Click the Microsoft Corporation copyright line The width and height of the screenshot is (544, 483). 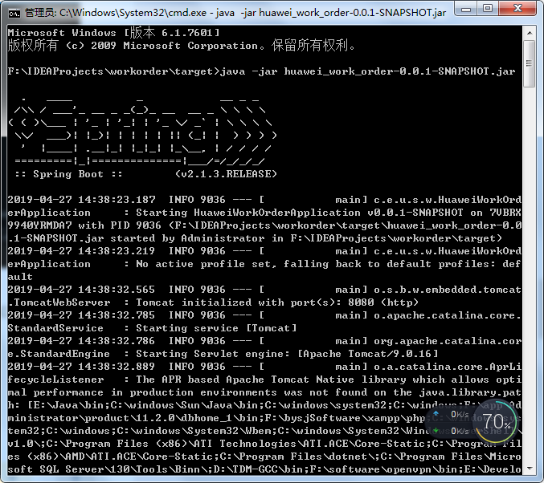pos(182,46)
